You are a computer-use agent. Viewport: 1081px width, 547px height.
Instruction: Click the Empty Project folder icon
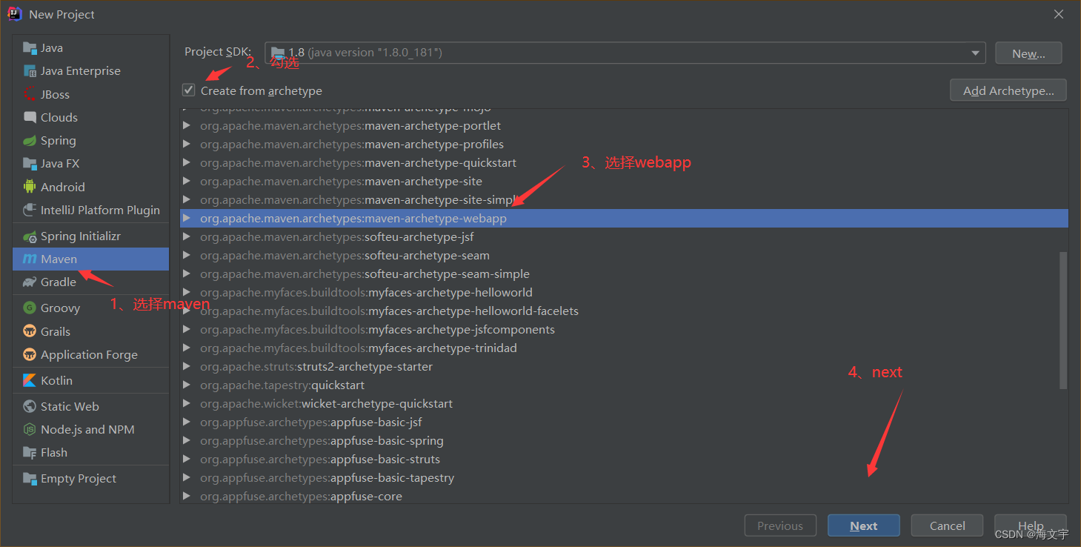30,479
